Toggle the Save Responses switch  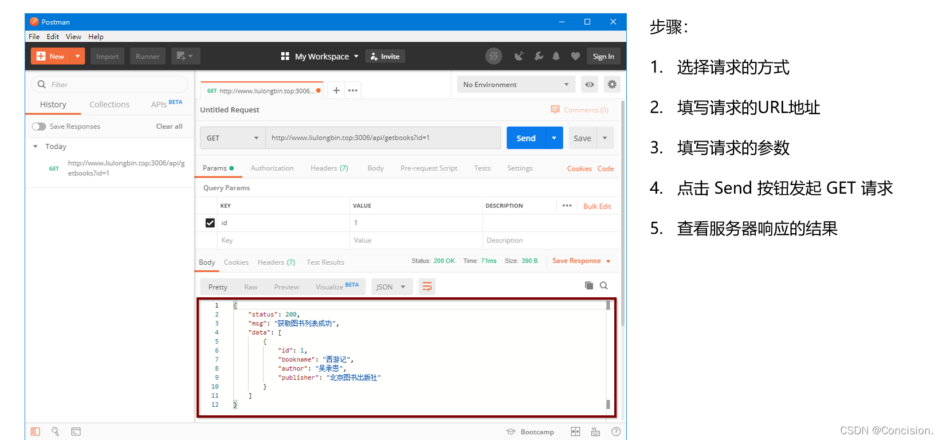click(39, 126)
